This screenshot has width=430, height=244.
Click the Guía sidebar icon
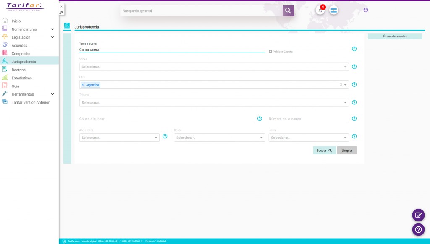5,86
